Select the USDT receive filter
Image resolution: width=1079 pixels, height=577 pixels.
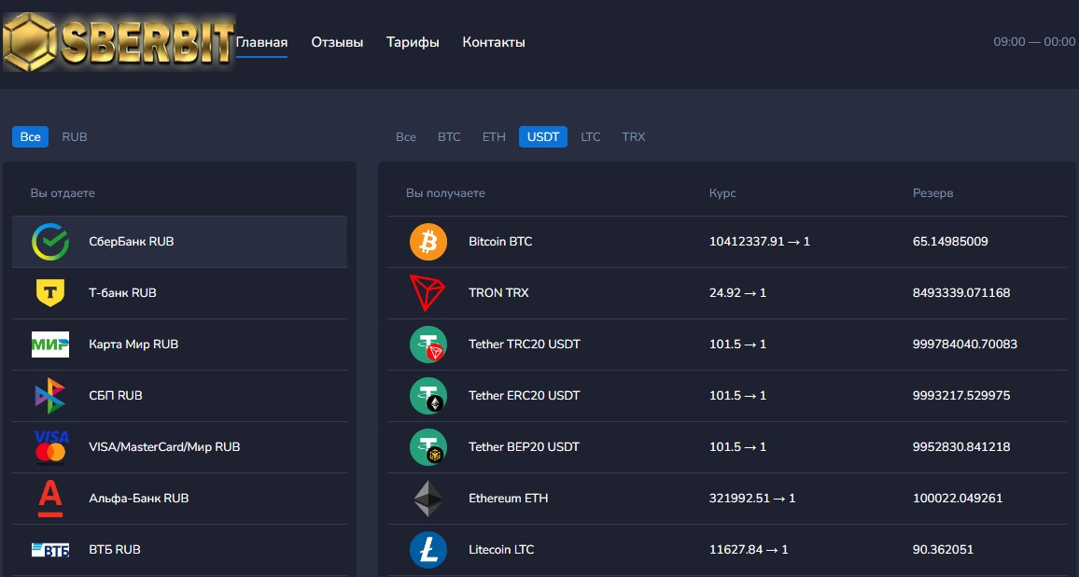(543, 137)
